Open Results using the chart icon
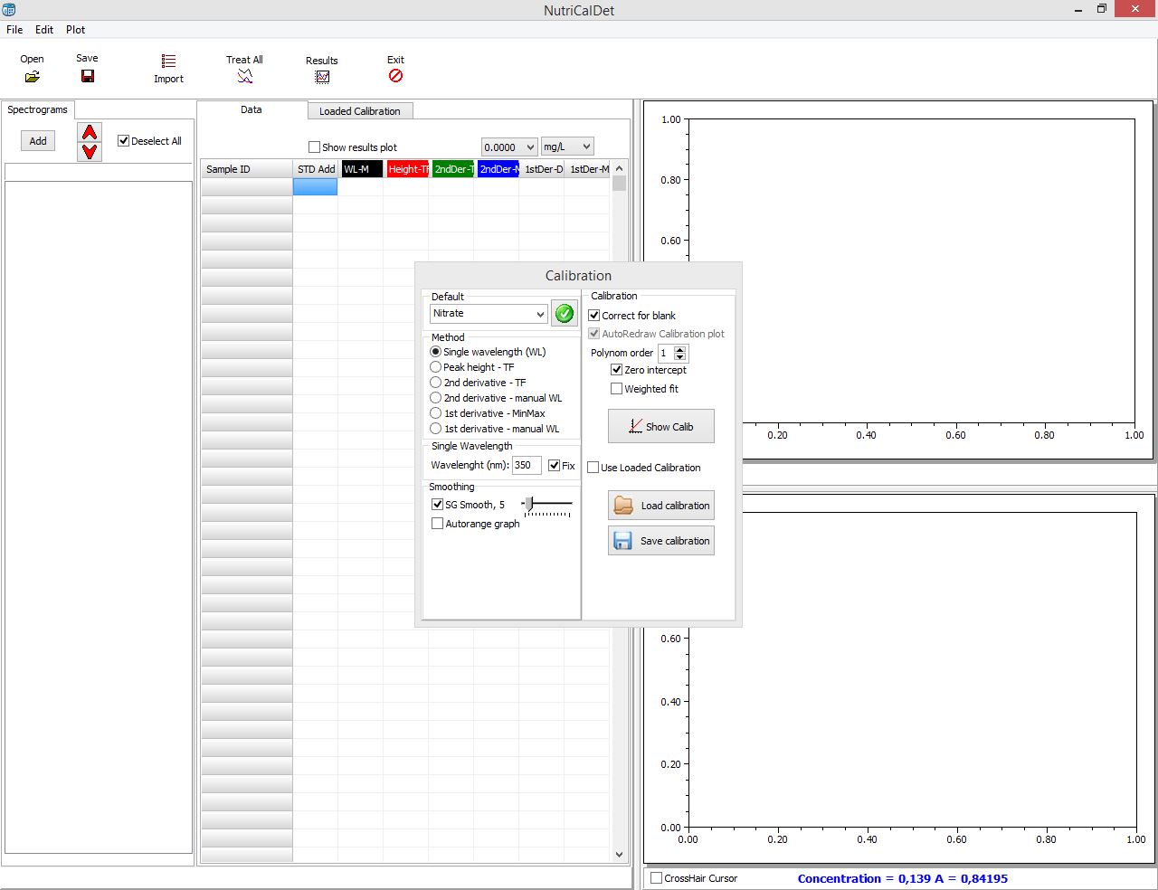Image resolution: width=1158 pixels, height=890 pixels. pos(321,78)
